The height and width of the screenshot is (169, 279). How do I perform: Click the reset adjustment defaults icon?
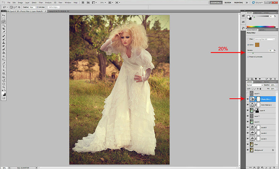[271, 79]
